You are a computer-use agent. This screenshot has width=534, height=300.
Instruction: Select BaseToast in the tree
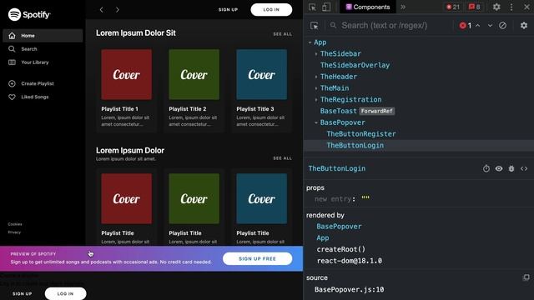point(338,111)
